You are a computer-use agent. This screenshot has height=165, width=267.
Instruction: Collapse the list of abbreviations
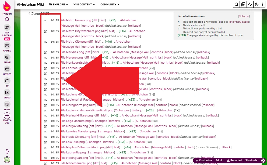coord(244,16)
